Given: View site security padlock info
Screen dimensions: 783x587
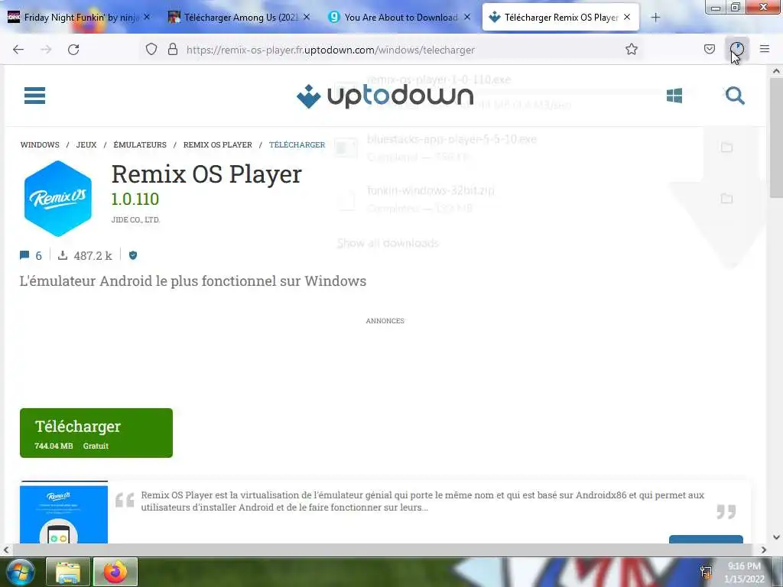Looking at the screenshot, I should (x=173, y=50).
